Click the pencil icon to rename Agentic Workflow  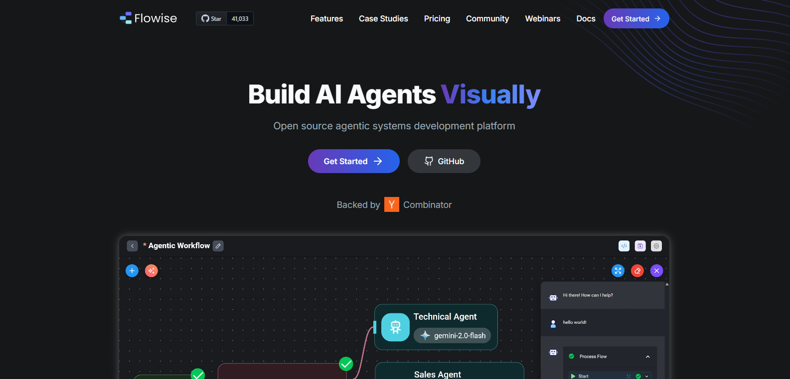coord(218,246)
